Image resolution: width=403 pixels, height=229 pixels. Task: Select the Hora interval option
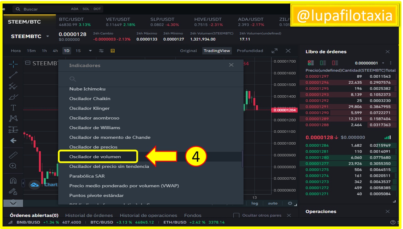[16, 51]
